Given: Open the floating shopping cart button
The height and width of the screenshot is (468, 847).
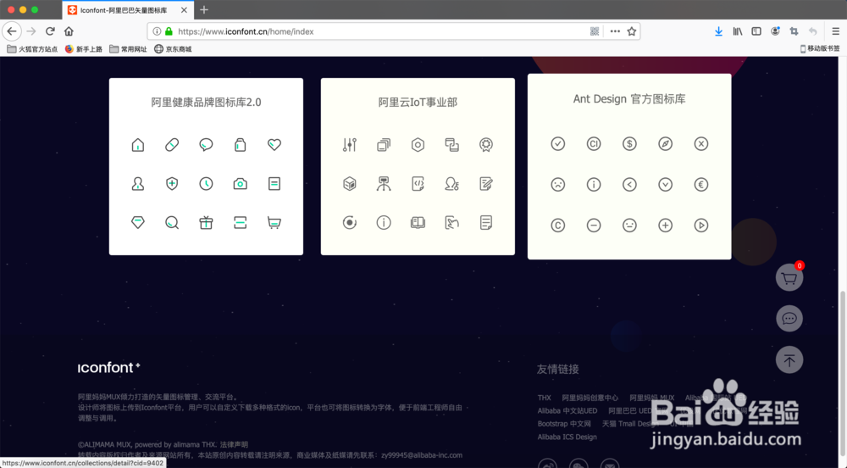Looking at the screenshot, I should coord(789,278).
